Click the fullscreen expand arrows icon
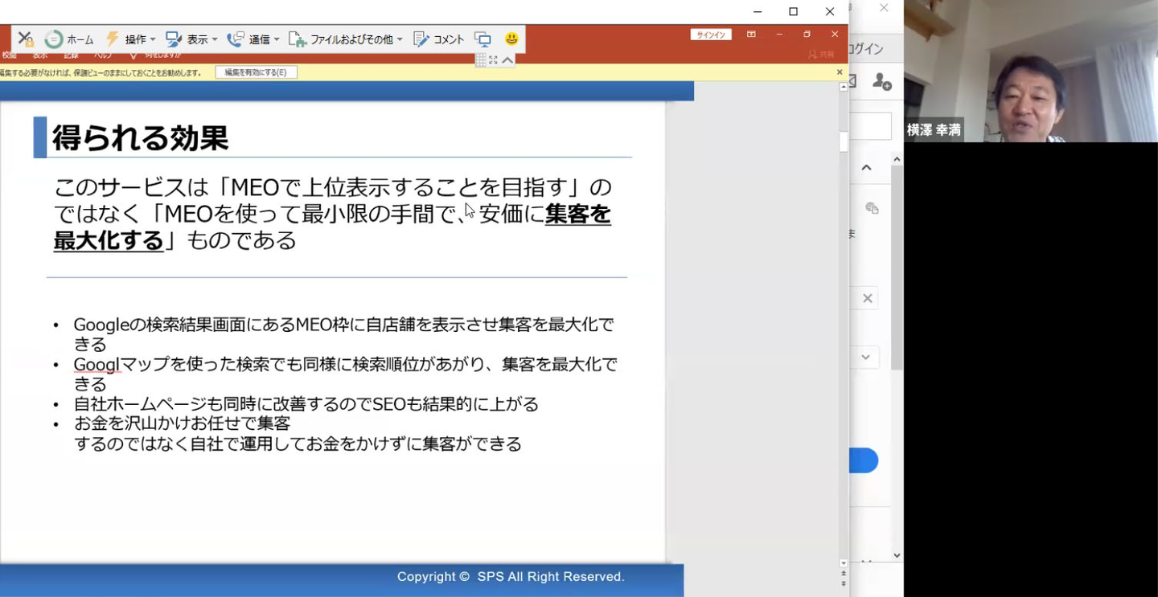 493,60
